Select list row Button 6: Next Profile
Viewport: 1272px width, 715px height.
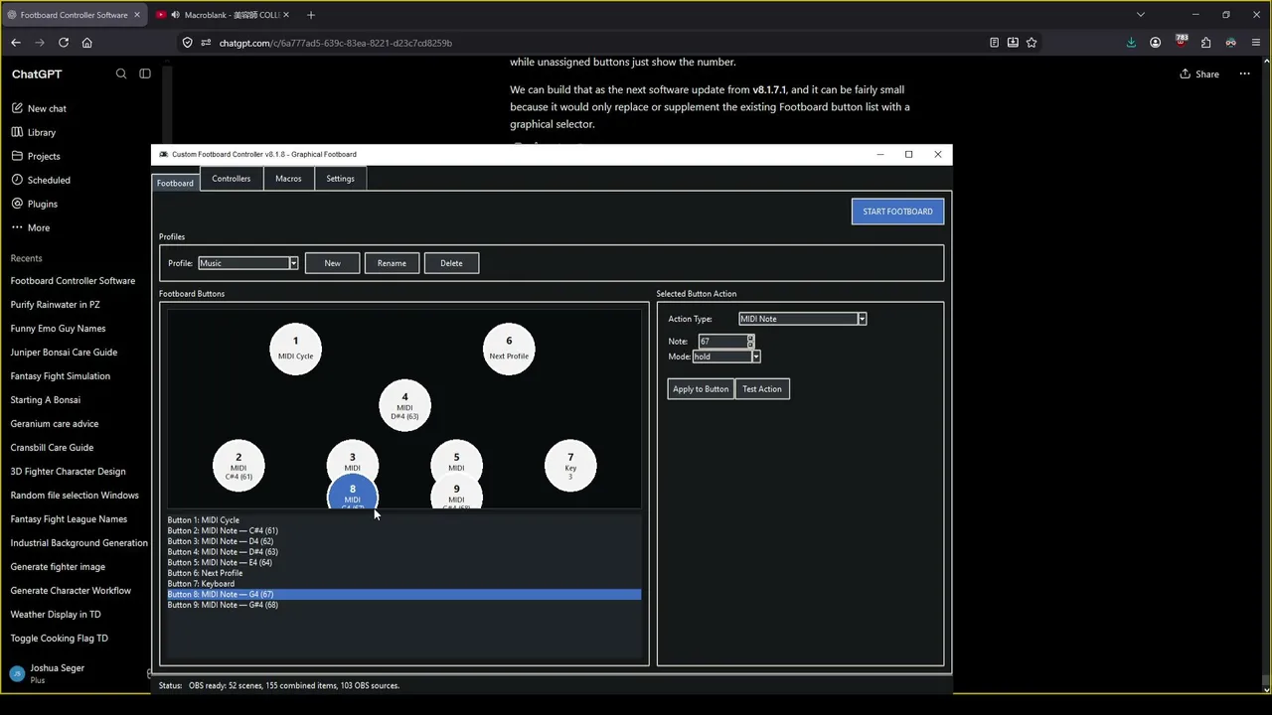403,573
